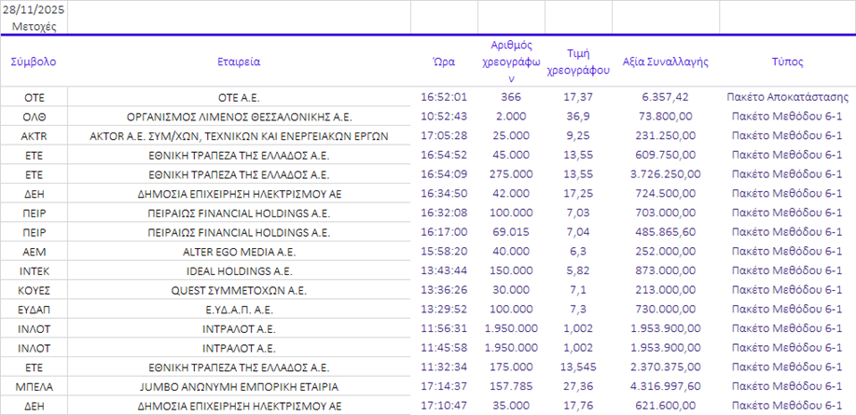Click quantity value 69.015
Image resolution: width=856 pixels, height=415 pixels.
511,232
